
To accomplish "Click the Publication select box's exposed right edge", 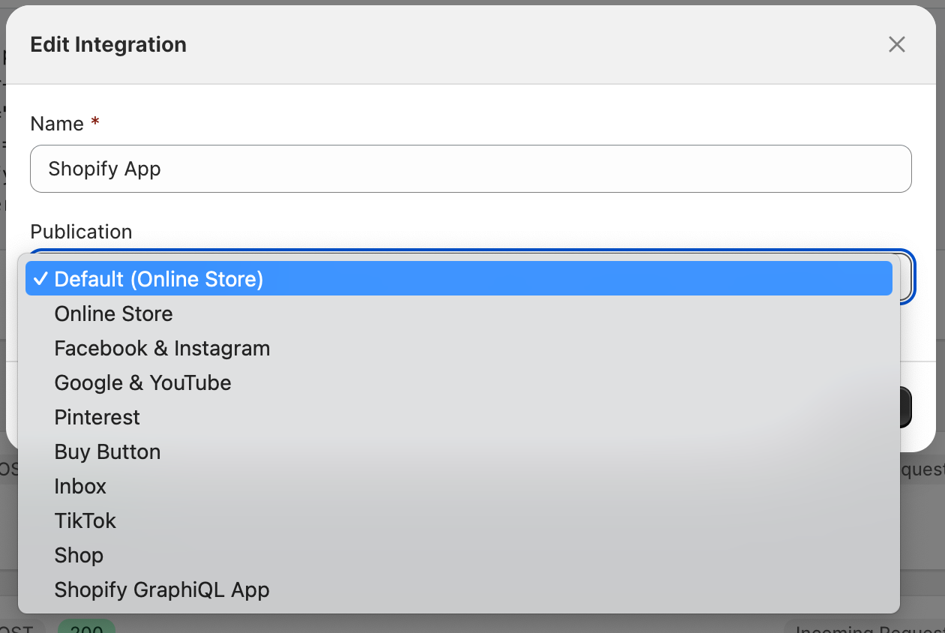I will (x=906, y=277).
